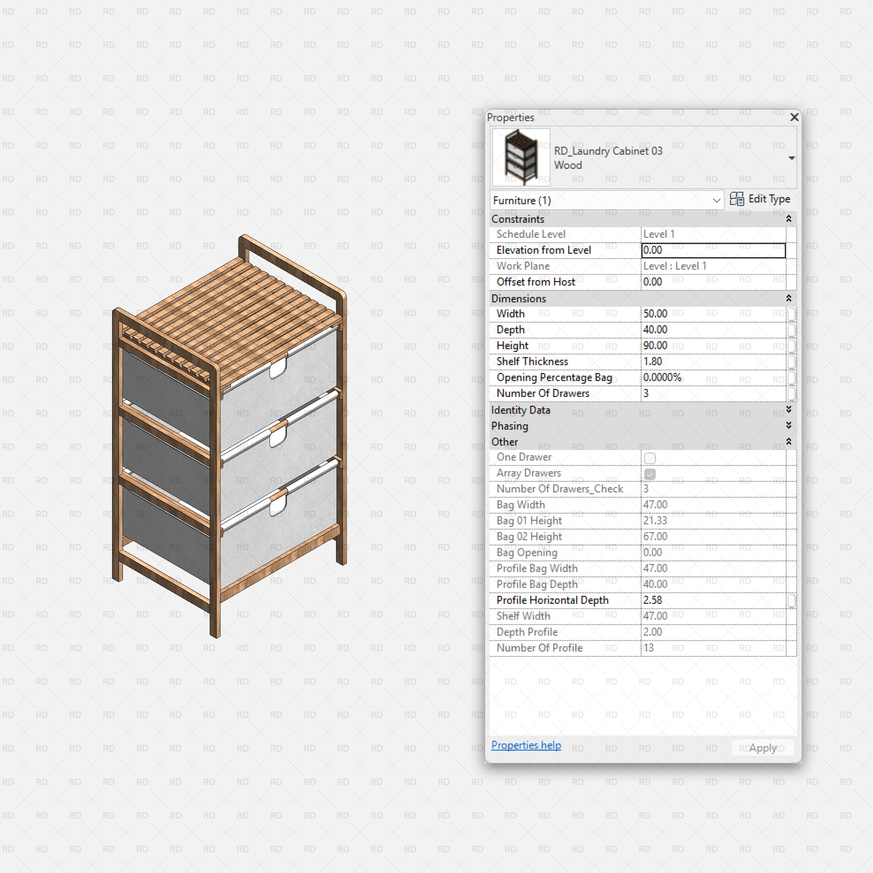
Task: Open the family type selector dropdown arrow
Action: tap(792, 158)
